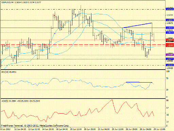This screenshot has width=174, height=131.
Task: Click the 18 Jun 04:00 date label
Action: [x=62, y=129]
